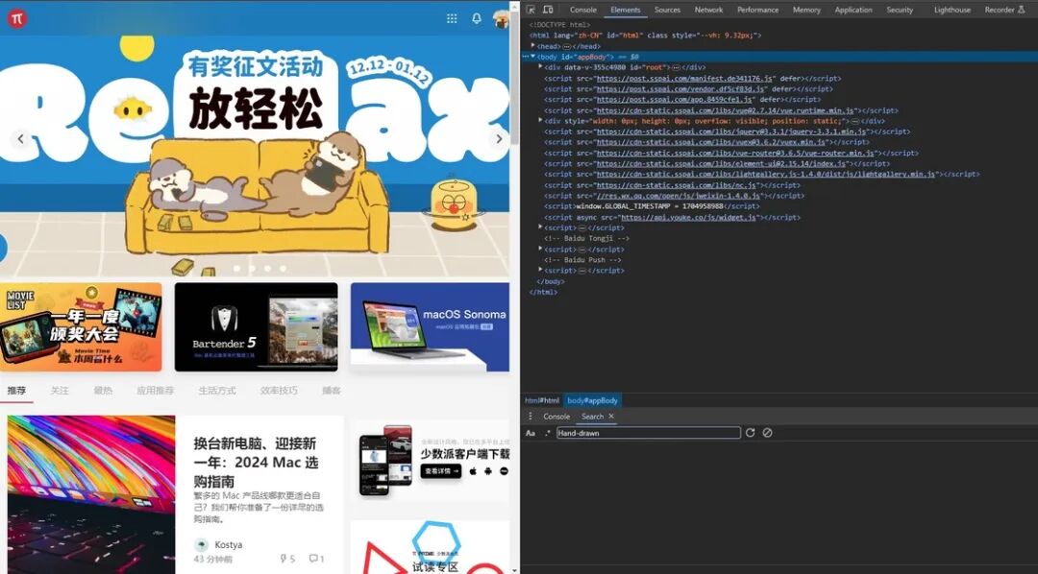
Task: Activate DevTools inspect element picker
Action: click(531, 10)
